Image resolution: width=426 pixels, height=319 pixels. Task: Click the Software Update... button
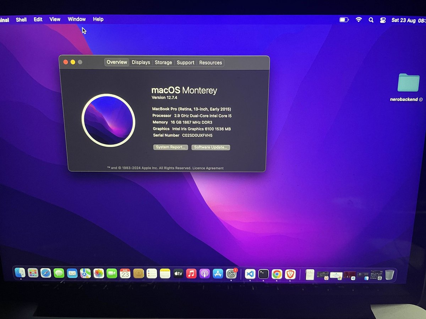click(x=211, y=147)
